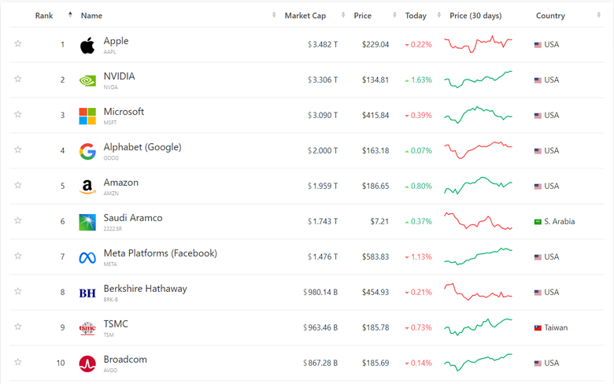The width and height of the screenshot is (614, 384).
Task: Click the Taiwan country label
Action: pyautogui.click(x=556, y=327)
